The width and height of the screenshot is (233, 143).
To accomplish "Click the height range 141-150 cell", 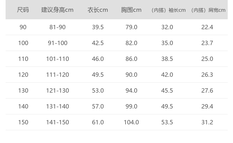I will (57, 122).
